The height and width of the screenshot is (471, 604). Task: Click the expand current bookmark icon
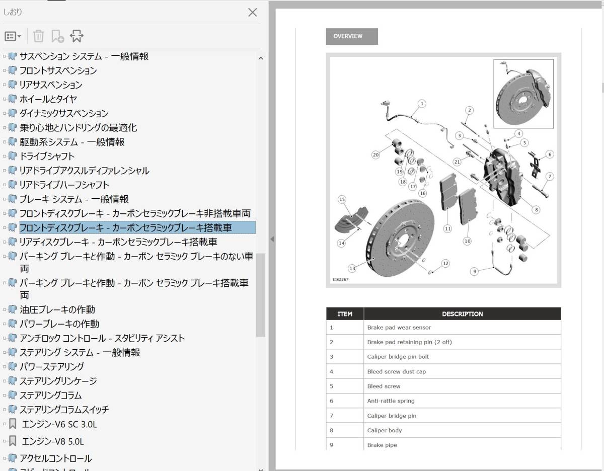(x=76, y=36)
